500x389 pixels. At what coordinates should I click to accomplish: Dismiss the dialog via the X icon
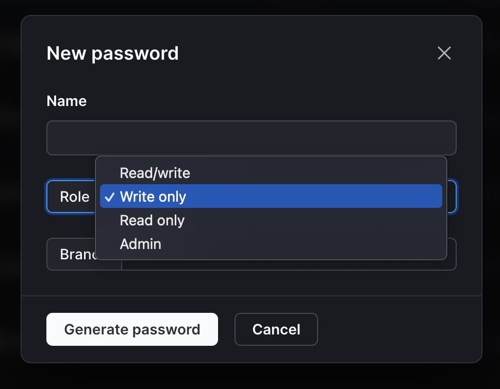(x=444, y=53)
